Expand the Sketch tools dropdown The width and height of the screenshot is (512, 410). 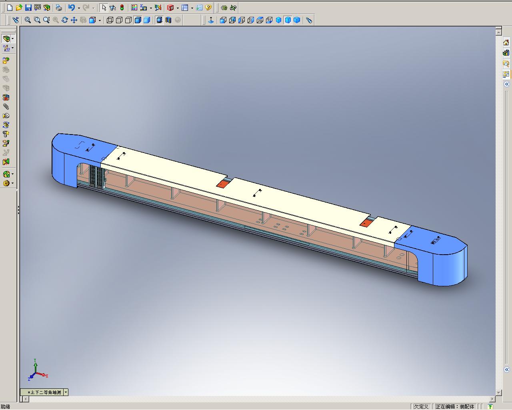tap(13, 48)
